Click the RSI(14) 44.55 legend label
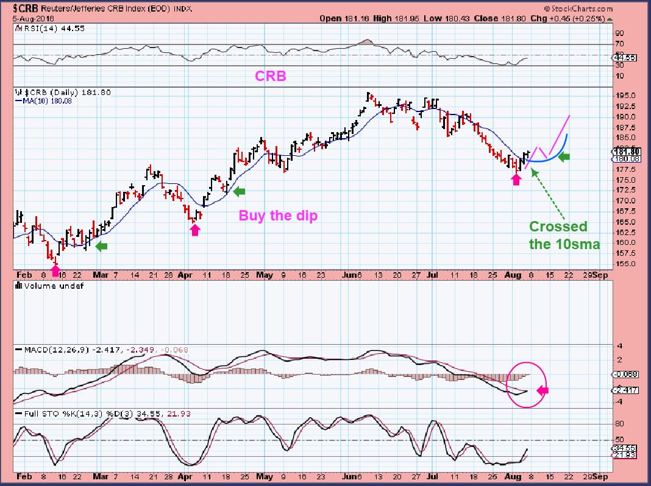 coord(54,29)
